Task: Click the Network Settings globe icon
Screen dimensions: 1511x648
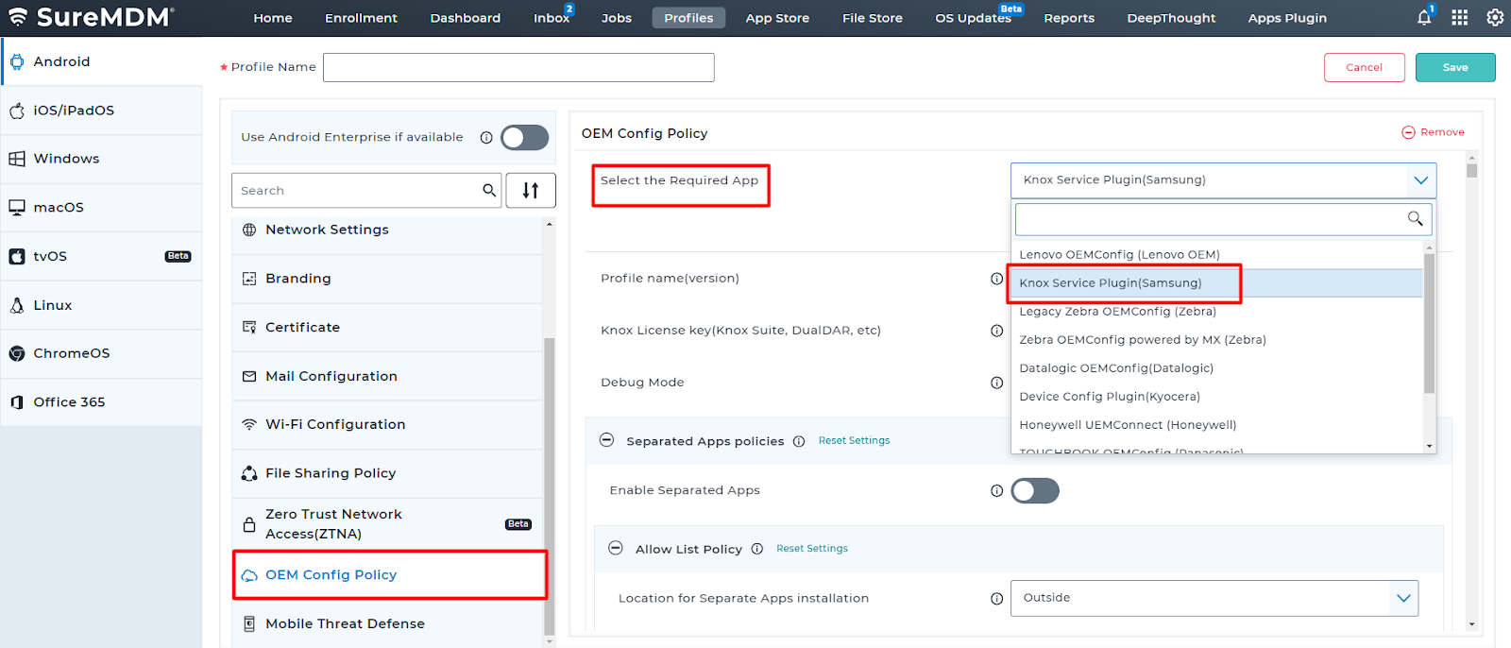Action: [x=249, y=230]
